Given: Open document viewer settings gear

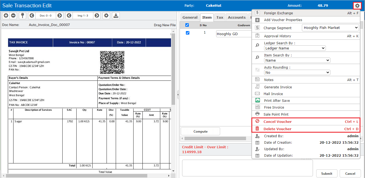Looking at the screenshot, I should [x=107, y=16].
